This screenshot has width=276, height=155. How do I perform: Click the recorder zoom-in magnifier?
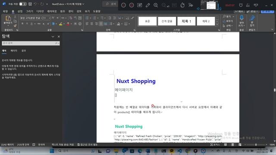pos(156,5)
